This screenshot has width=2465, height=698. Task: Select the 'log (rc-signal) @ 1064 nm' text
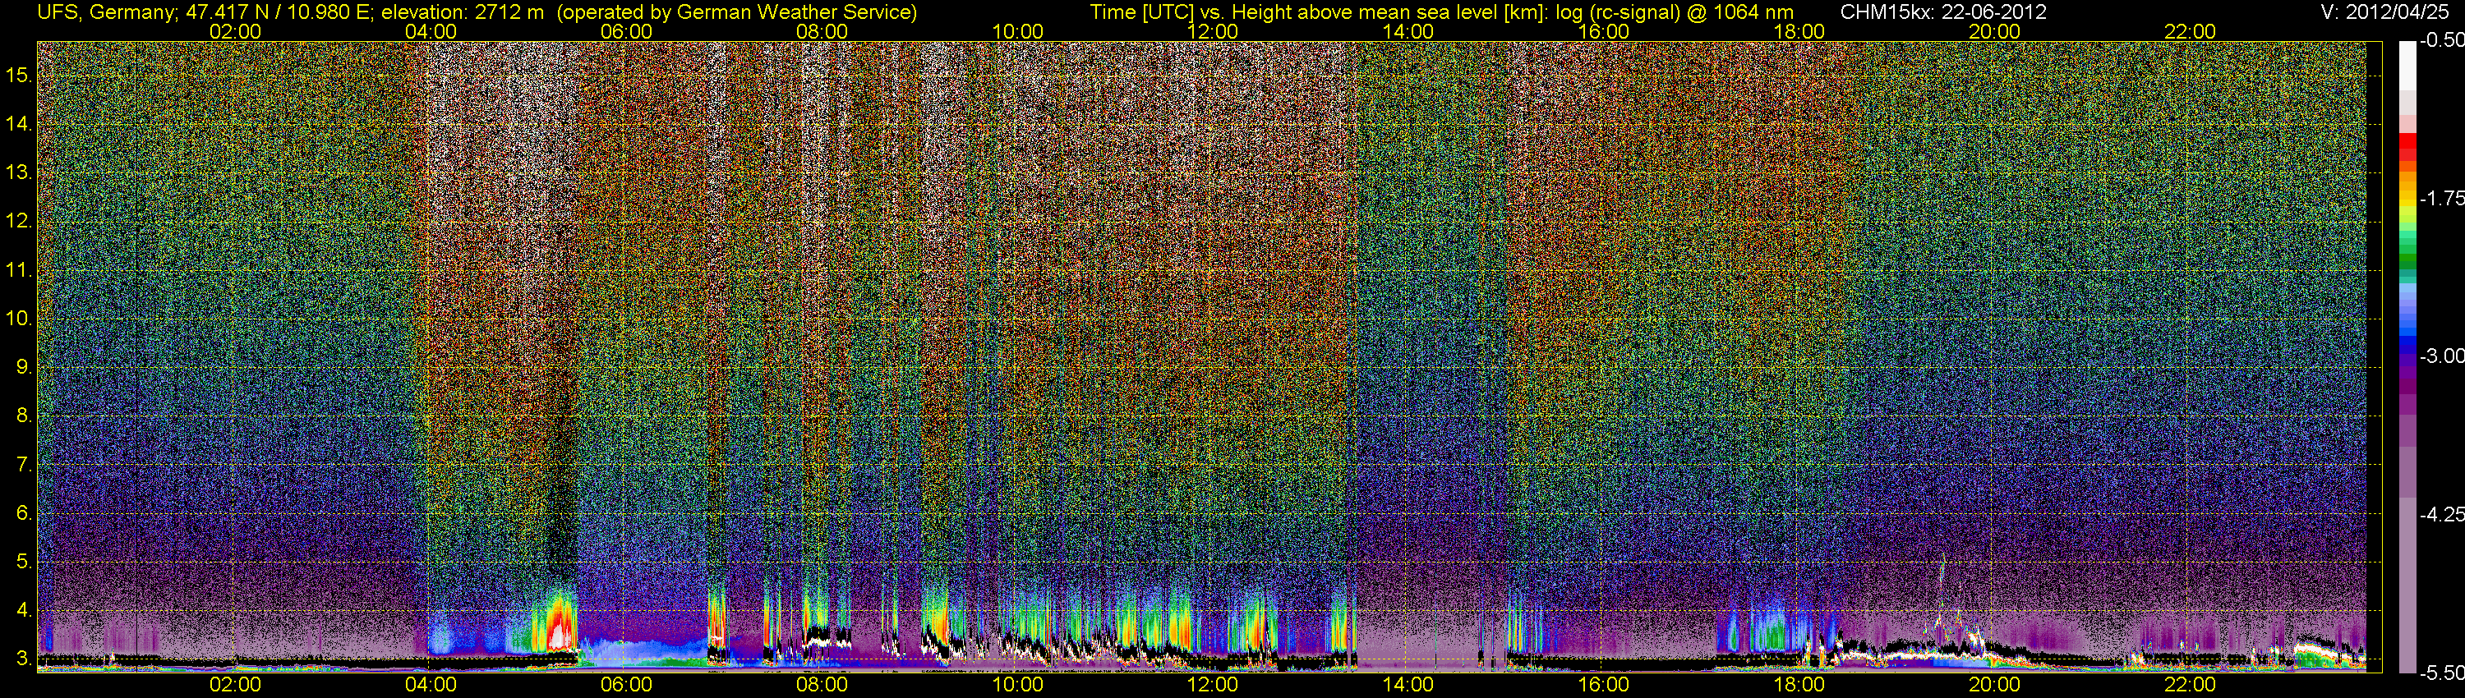[1675, 11]
